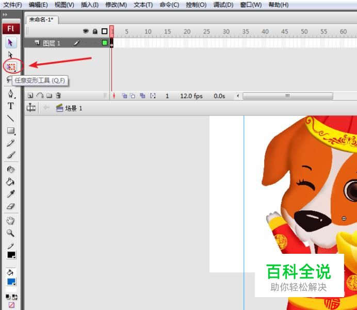Open 修改(M) menu
The image size is (357, 310).
click(x=116, y=5)
